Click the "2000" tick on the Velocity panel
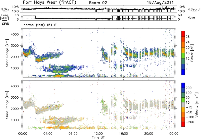The image size is (201, 139). point(15,109)
